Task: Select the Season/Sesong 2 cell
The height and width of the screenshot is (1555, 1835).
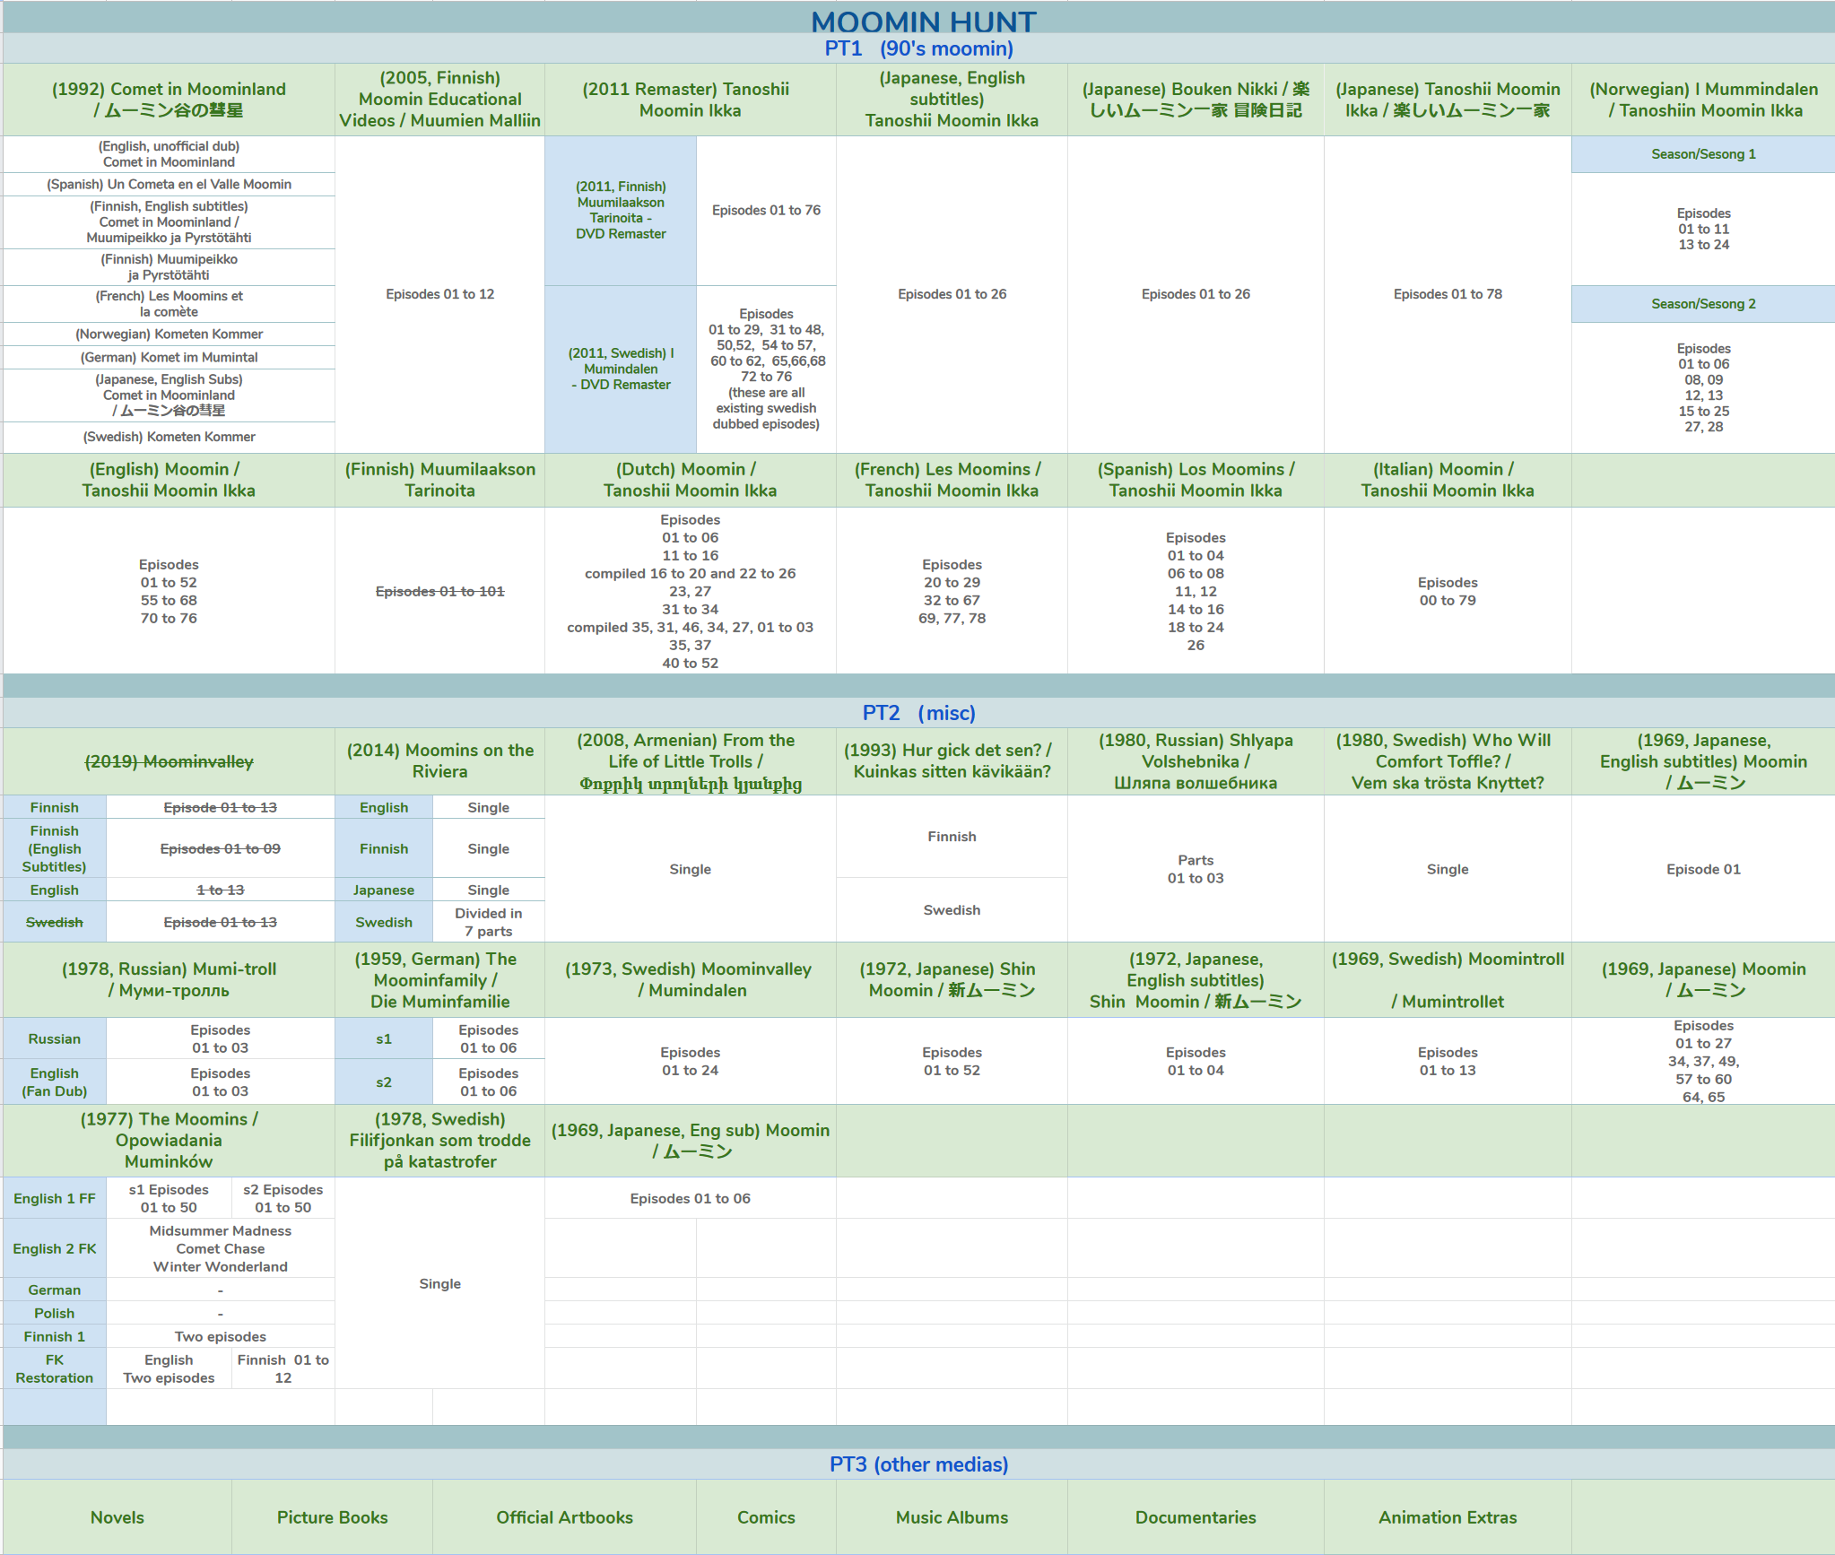Action: pos(1703,304)
